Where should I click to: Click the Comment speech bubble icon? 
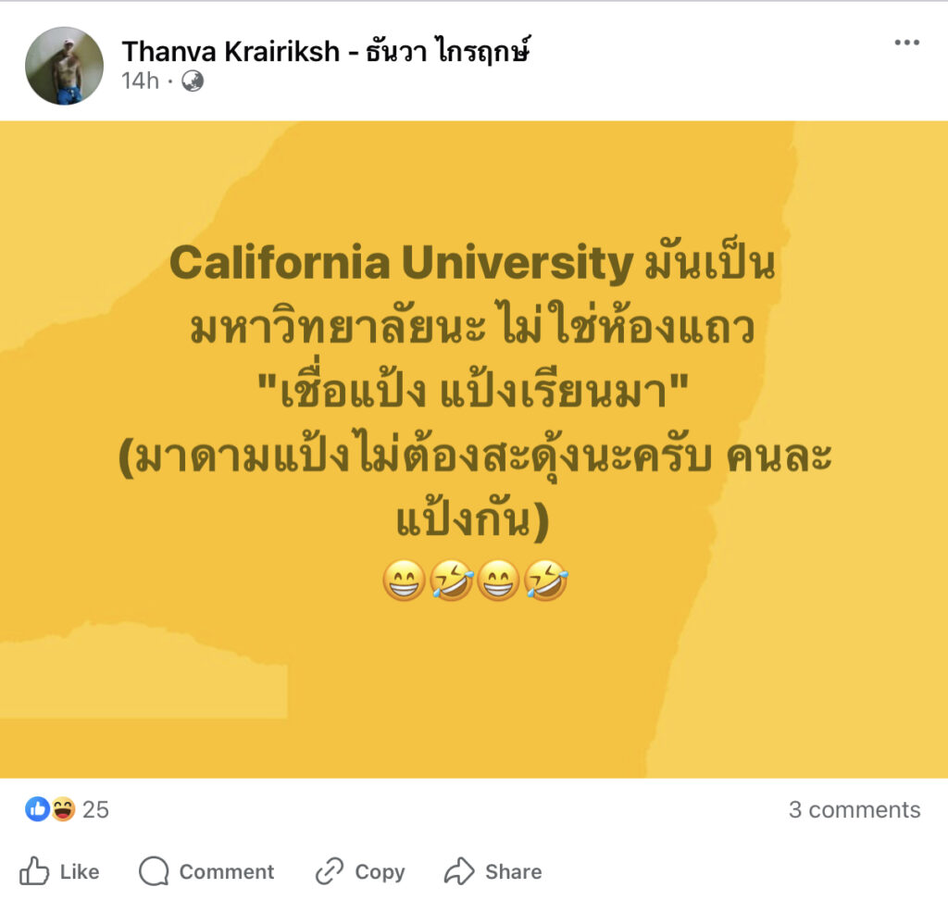point(154,871)
